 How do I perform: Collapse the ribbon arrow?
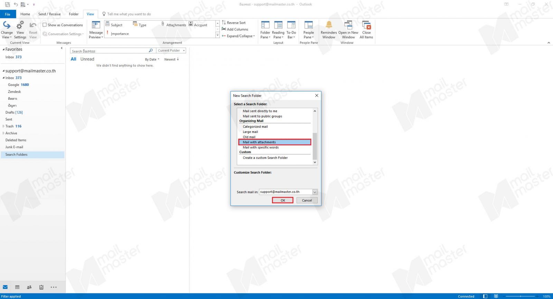pyautogui.click(x=549, y=43)
